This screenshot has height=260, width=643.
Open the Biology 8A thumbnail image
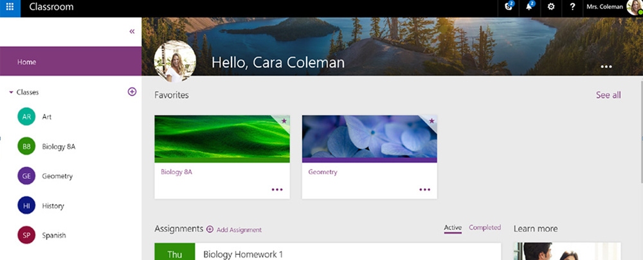222,138
